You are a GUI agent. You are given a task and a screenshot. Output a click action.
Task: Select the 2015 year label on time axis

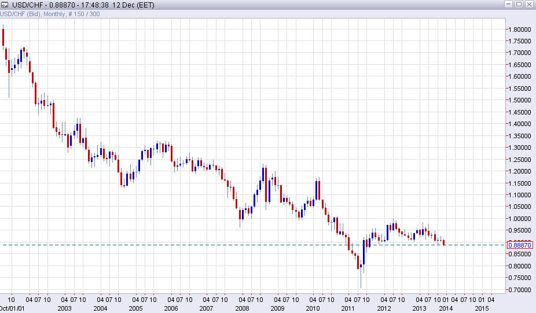[481, 308]
